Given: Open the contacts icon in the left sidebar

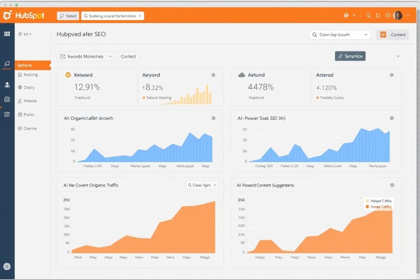Looking at the screenshot, I should (x=7, y=85).
